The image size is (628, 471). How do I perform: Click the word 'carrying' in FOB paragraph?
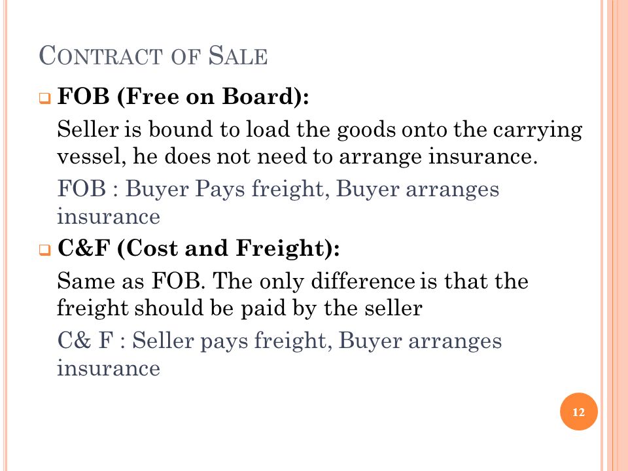[538, 131]
